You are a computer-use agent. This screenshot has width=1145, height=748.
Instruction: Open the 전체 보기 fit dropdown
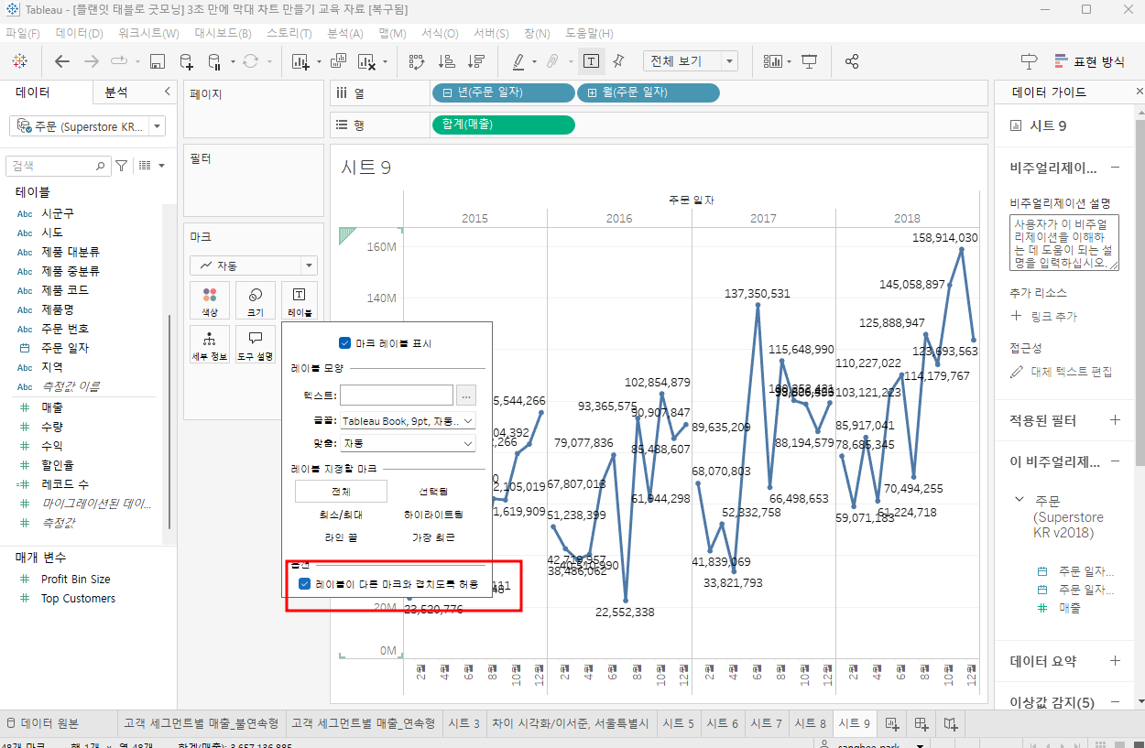pos(691,61)
